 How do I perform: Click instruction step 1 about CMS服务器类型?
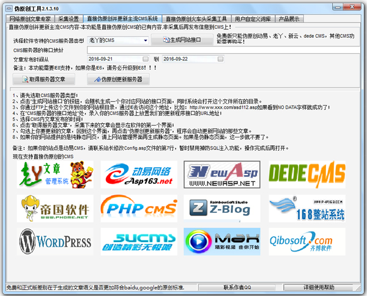click(45, 96)
